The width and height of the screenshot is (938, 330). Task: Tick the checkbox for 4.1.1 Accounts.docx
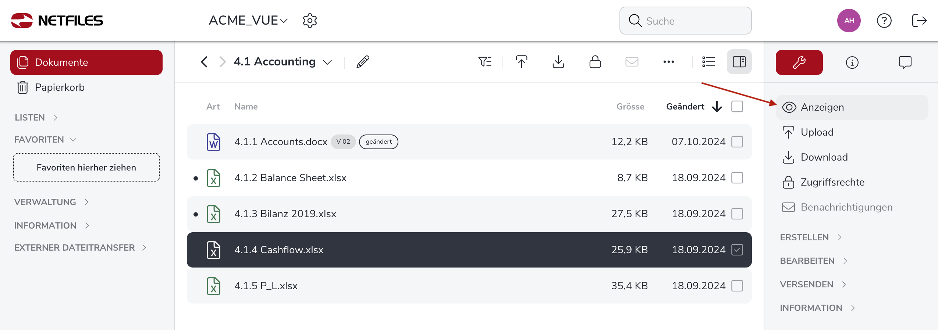[737, 142]
